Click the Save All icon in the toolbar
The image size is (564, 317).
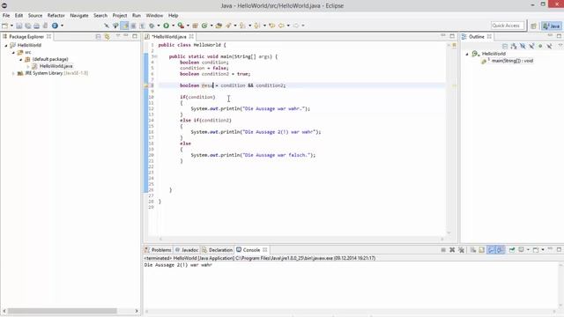tap(27, 26)
